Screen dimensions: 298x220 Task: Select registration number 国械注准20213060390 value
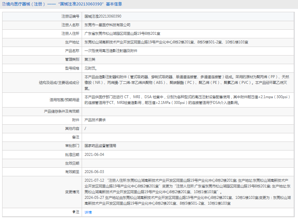103,16
